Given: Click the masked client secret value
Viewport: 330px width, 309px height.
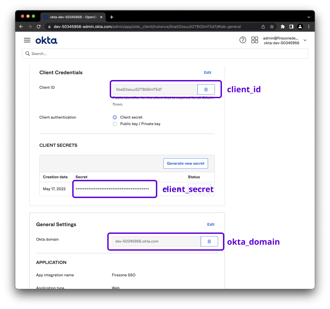Looking at the screenshot, I should [x=115, y=189].
